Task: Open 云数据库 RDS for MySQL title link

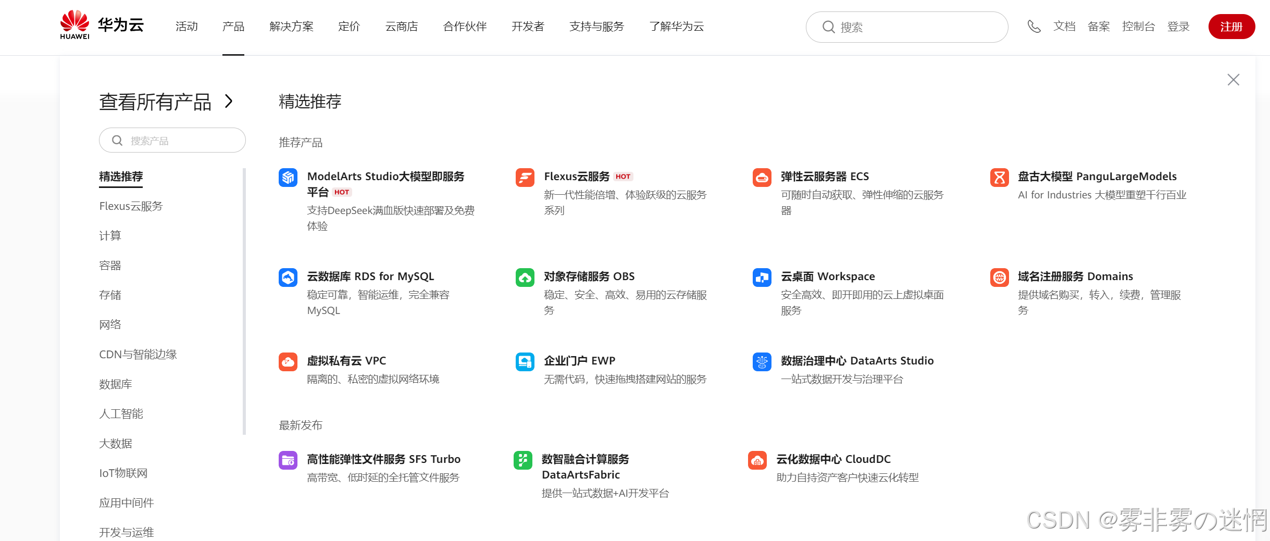Action: coord(370,276)
